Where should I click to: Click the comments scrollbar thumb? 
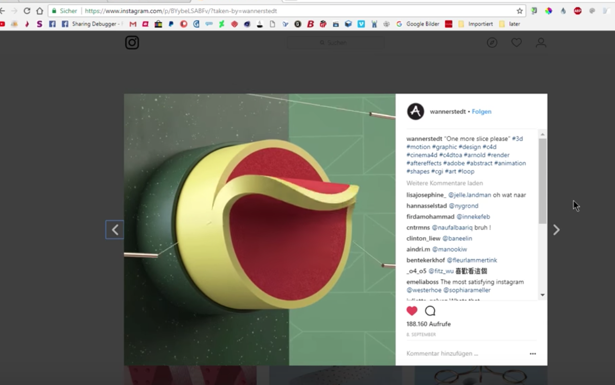[542, 181]
